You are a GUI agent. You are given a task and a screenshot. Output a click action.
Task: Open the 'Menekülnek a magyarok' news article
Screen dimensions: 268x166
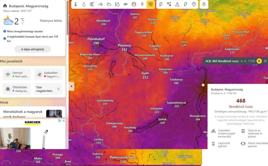click(23, 114)
